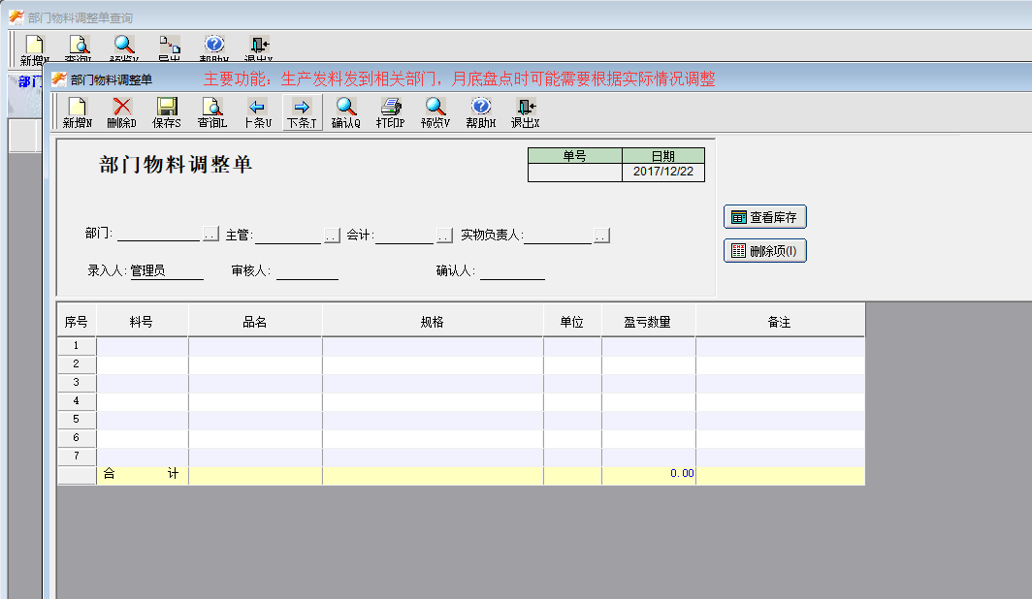
Task: Go to next record with 下条T
Action: coord(302,112)
